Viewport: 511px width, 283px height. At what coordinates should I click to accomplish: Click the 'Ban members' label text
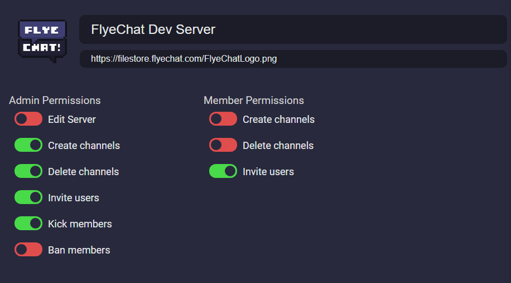point(79,250)
